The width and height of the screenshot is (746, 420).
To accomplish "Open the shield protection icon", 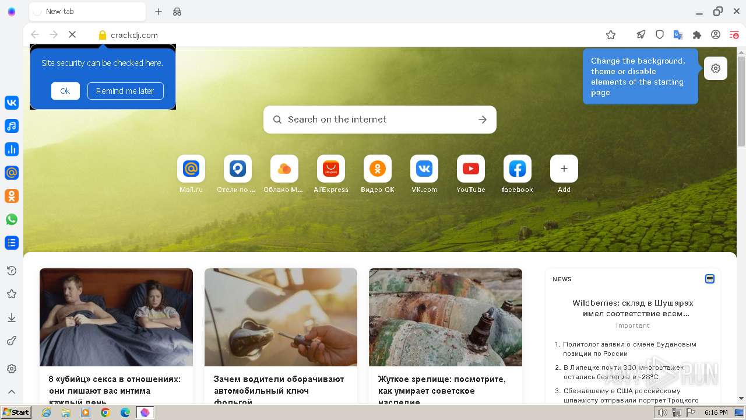I will point(660,35).
